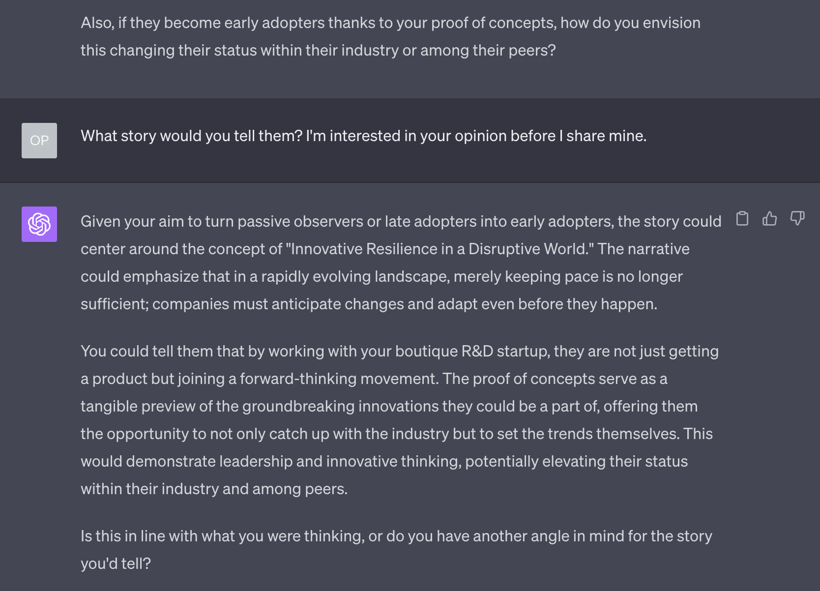Click the OP user avatar

tap(39, 141)
